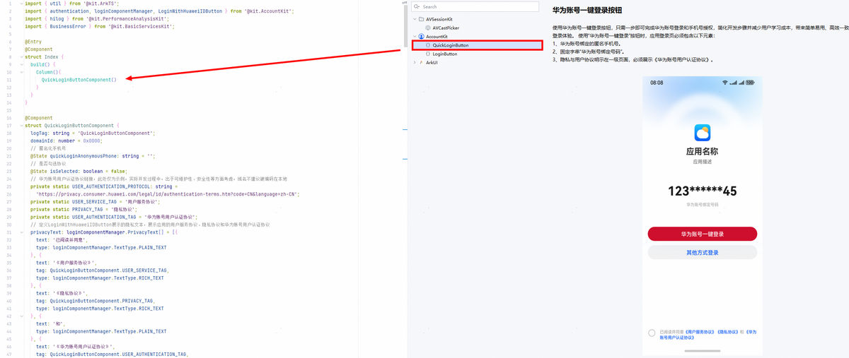Click the AccountKit blue user icon
This screenshot has width=849, height=358.
(x=421, y=37)
